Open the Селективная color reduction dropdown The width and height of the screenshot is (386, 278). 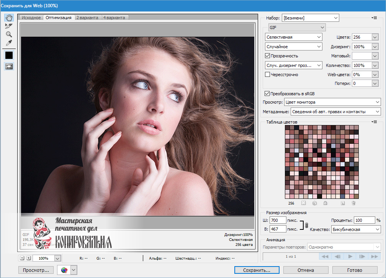(293, 37)
